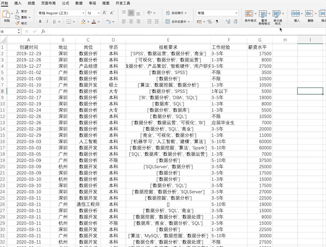Open format as table (套用表格格式)
Viewport: 326px width, 247px height.
264,17
